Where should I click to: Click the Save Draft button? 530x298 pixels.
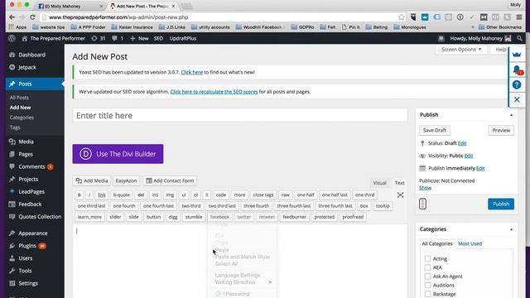[x=434, y=131]
